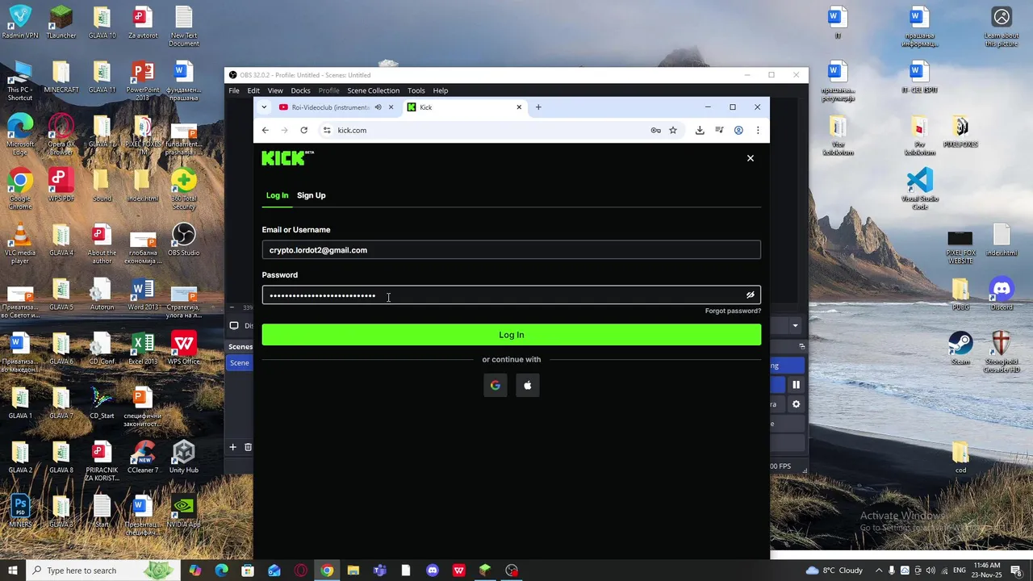1033x581 pixels.
Task: Open Windows Start menu
Action: 12,571
